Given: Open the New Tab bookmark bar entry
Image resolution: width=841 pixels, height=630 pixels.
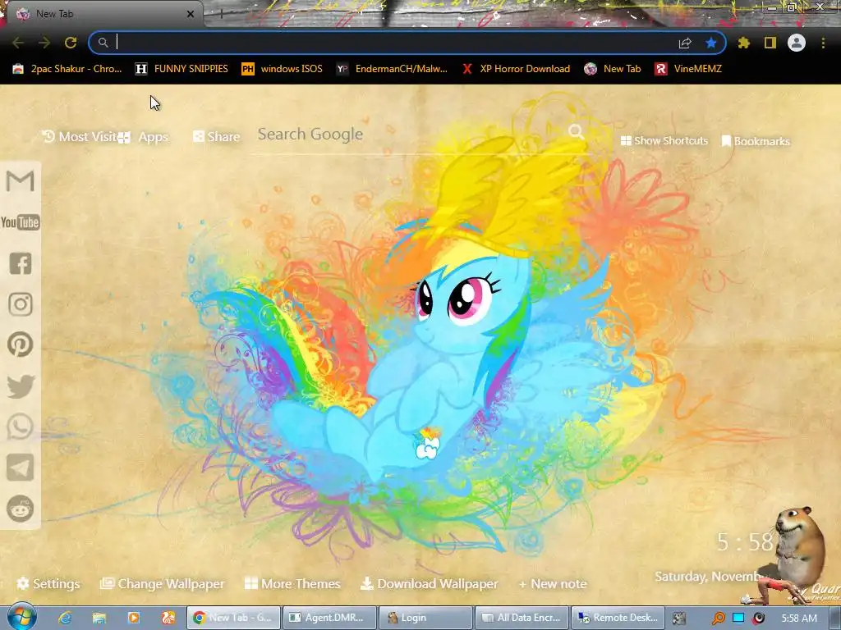Looking at the screenshot, I should (613, 69).
